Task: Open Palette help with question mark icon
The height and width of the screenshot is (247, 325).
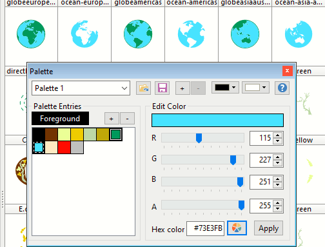Action: tap(282, 88)
